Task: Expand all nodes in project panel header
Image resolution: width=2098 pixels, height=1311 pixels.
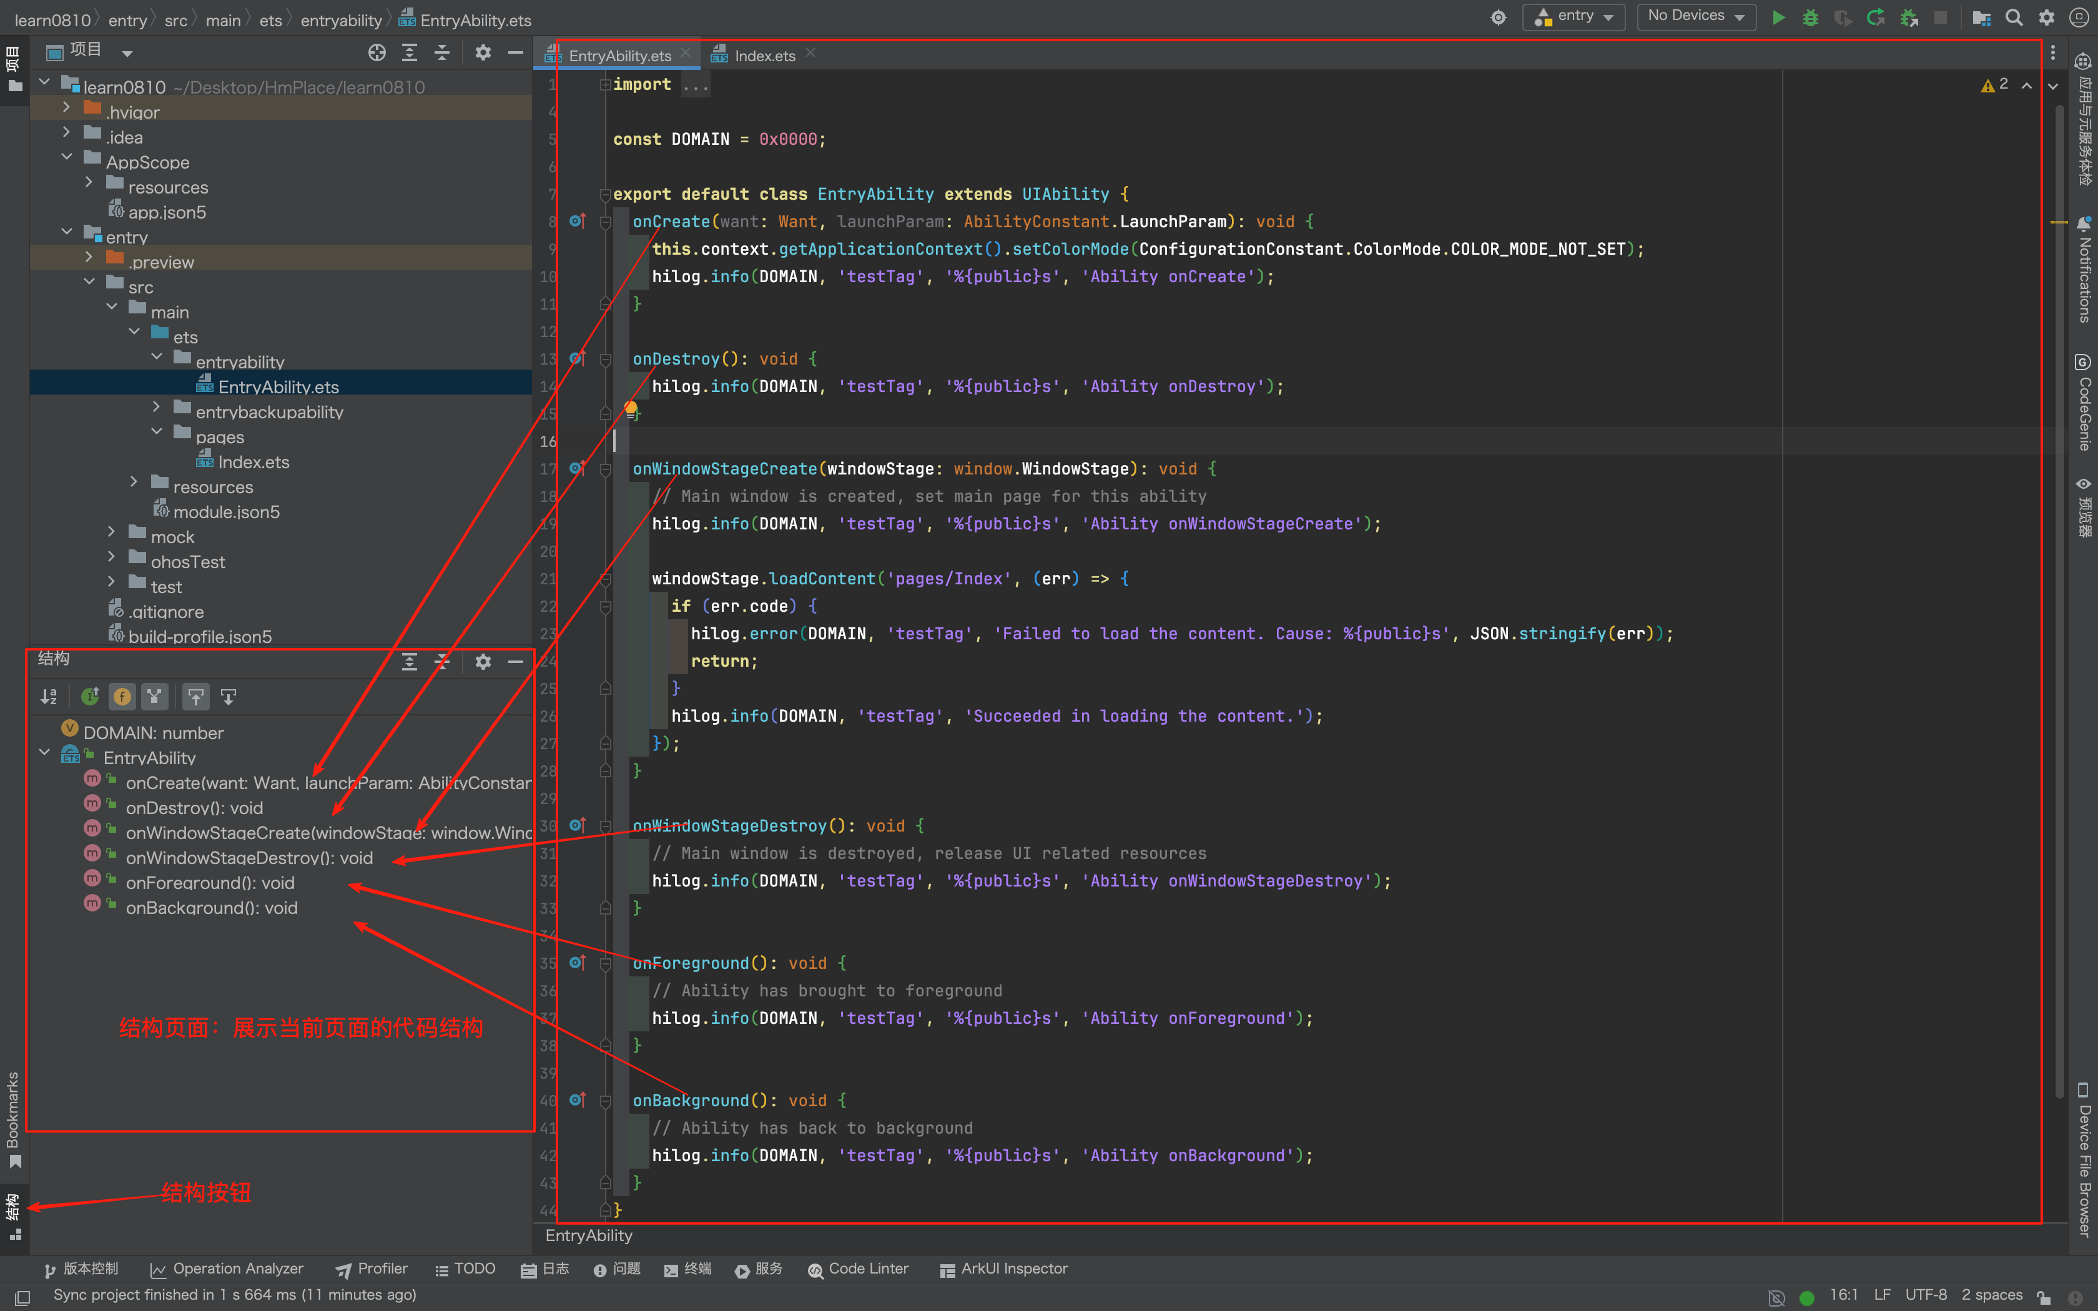Action: pos(409,53)
